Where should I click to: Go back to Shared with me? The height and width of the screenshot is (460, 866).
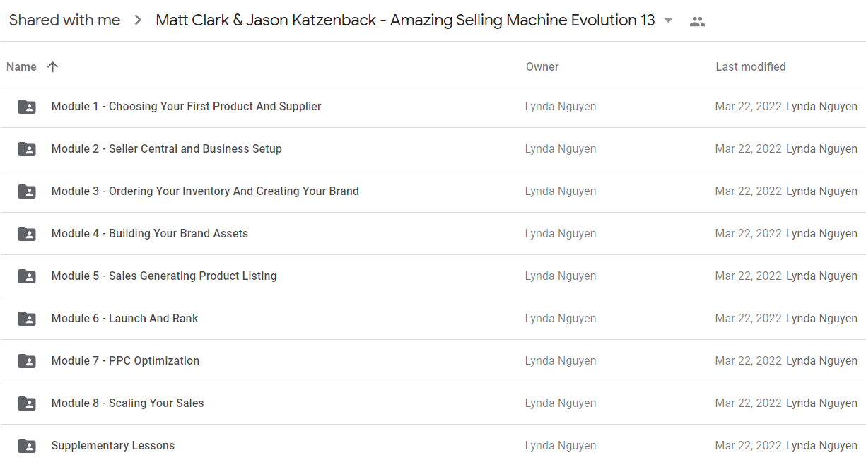click(x=64, y=20)
